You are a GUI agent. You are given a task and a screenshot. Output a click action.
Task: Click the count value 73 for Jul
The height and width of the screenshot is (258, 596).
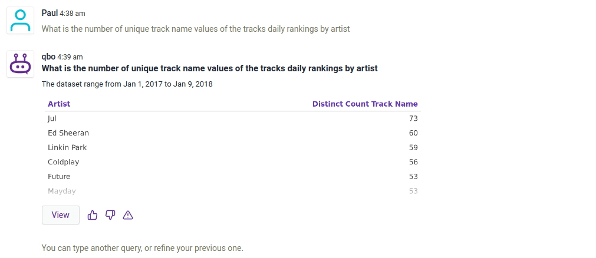pos(413,118)
